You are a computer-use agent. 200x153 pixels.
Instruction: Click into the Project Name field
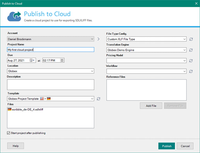point(51,49)
